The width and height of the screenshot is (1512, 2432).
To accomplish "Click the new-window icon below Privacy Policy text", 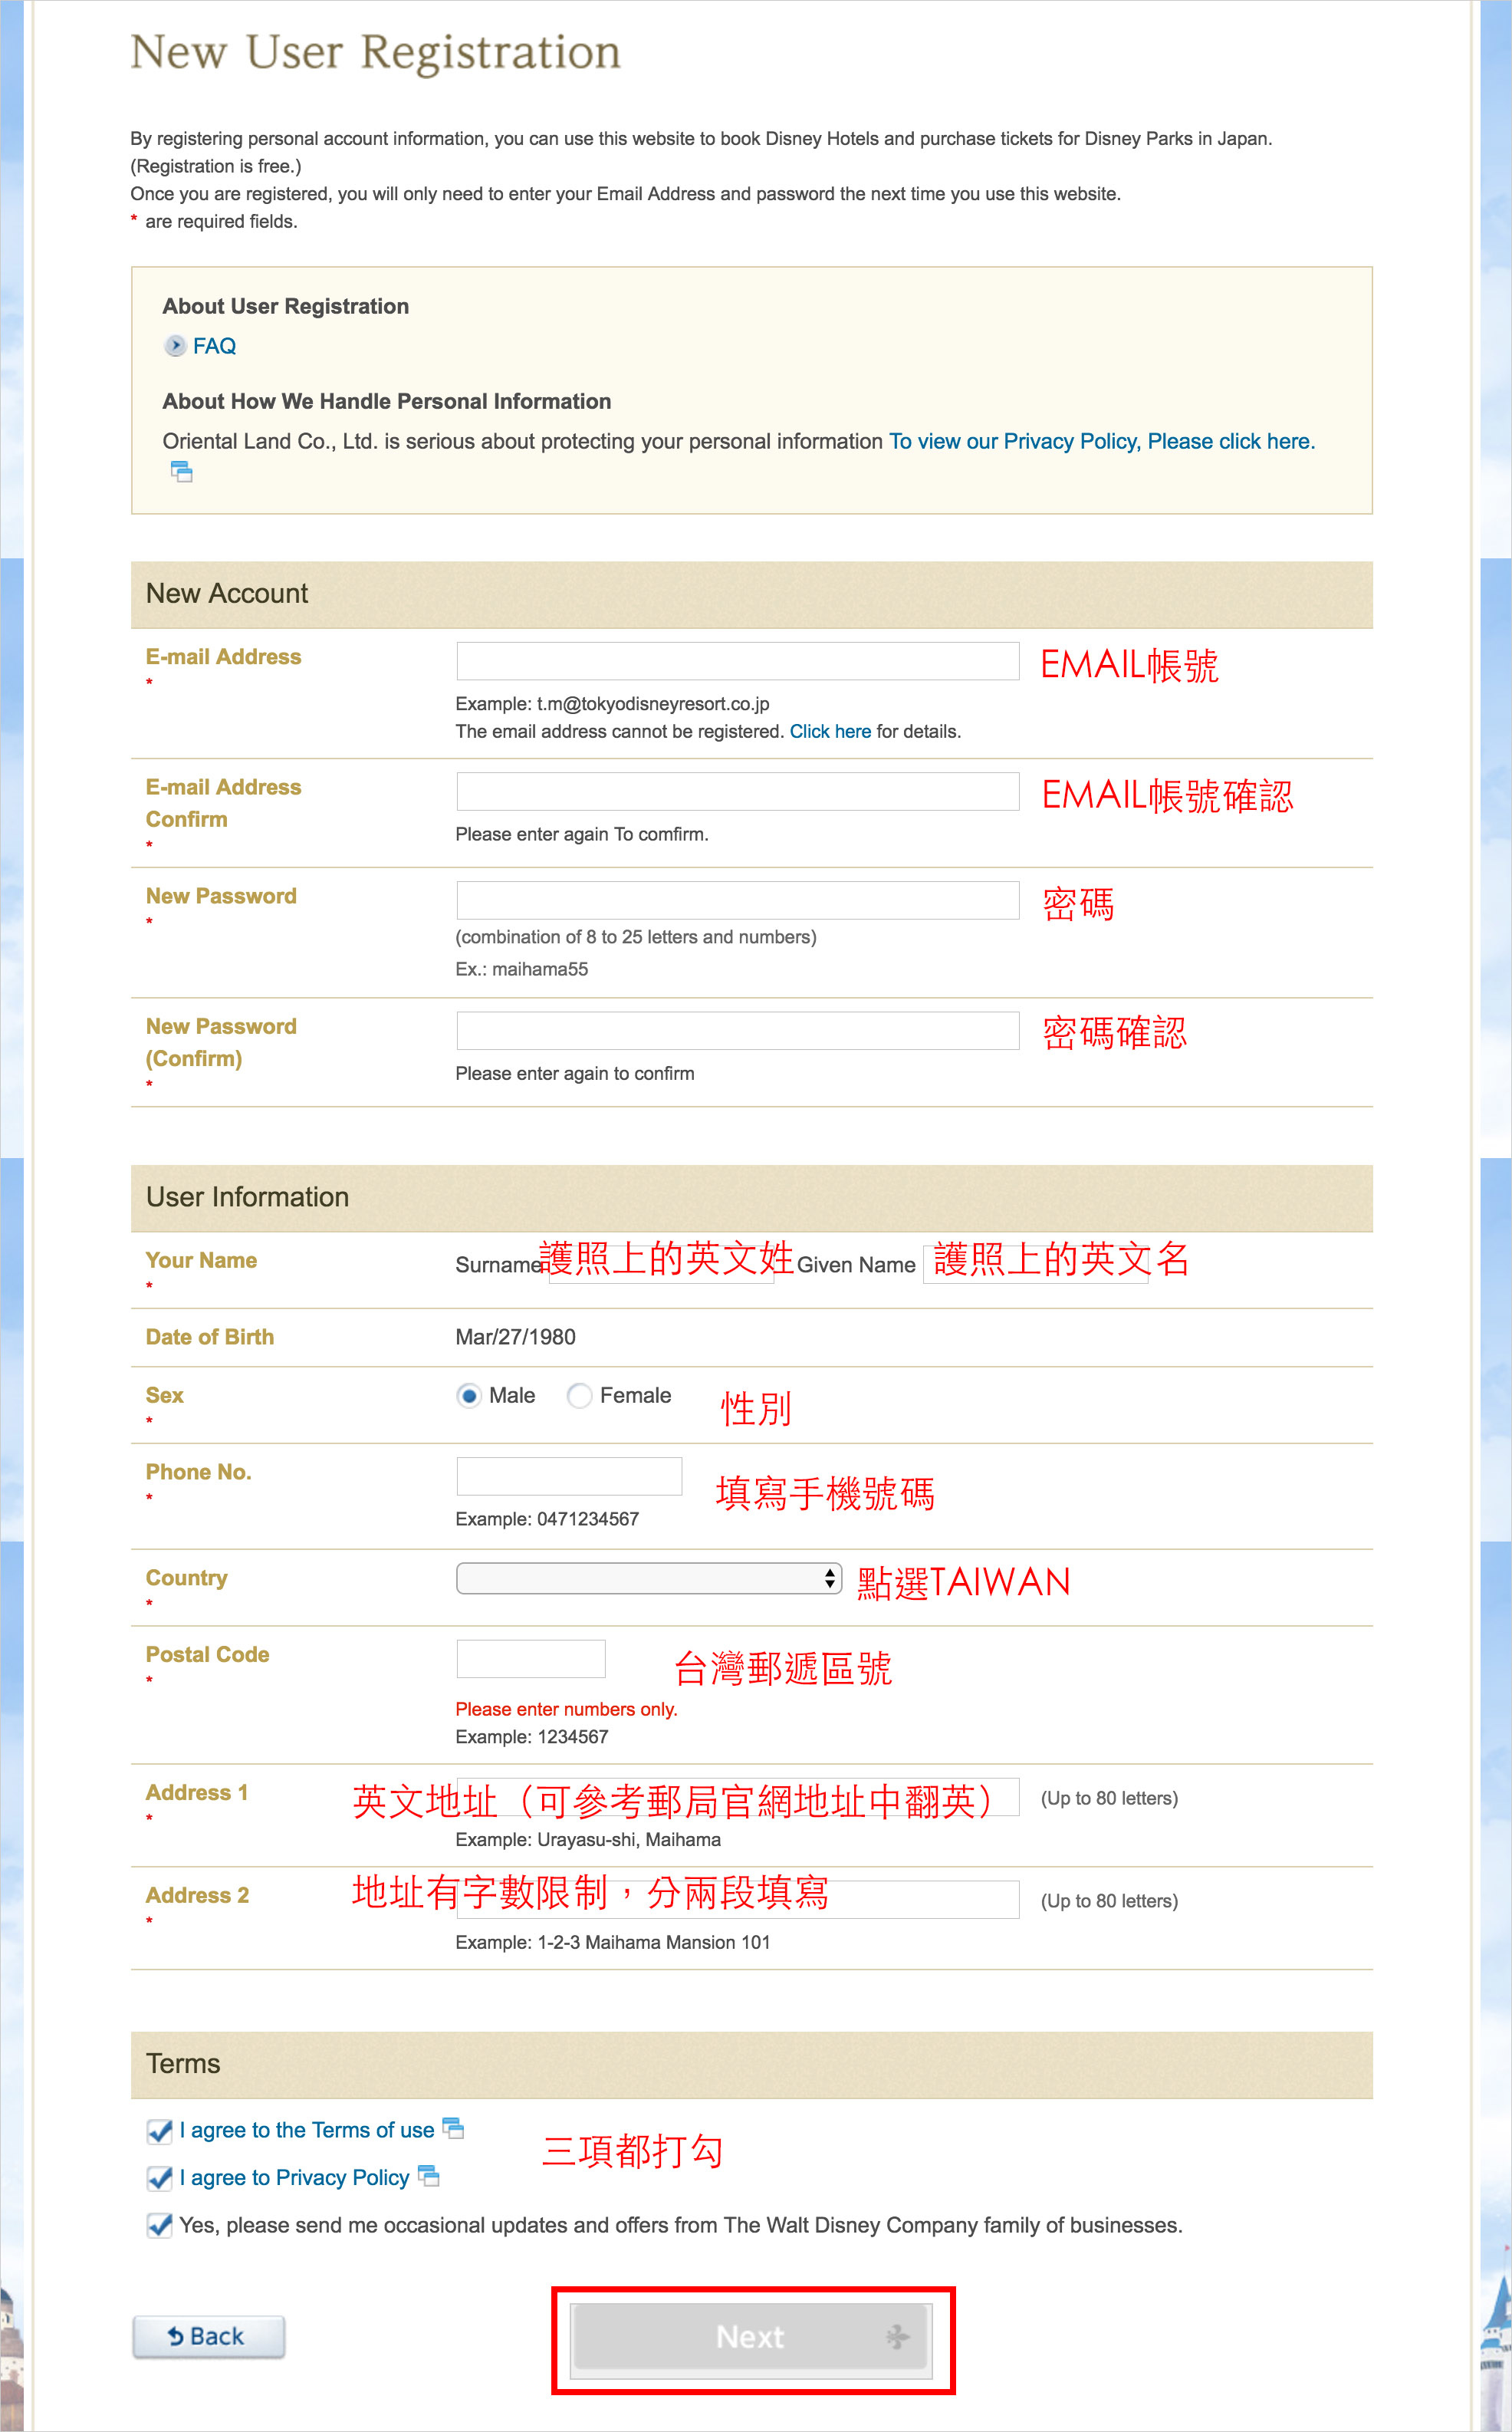I will click(181, 471).
